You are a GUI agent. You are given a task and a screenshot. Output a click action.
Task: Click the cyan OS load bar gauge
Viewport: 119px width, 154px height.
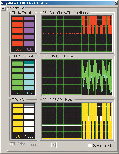[x=29, y=75]
